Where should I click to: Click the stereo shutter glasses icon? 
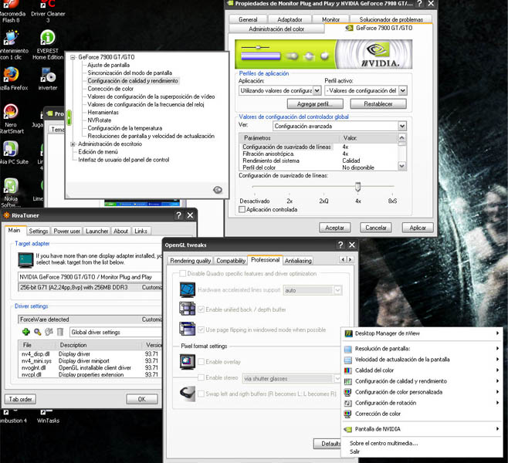click(x=188, y=394)
